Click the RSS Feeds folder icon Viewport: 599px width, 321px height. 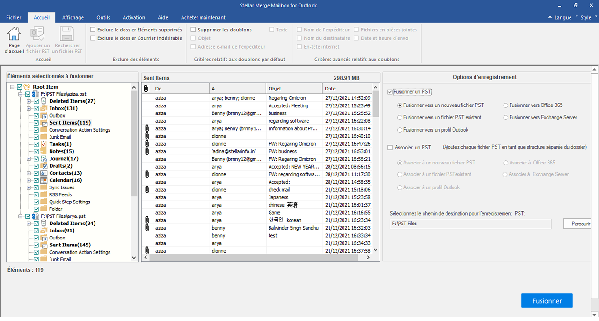pos(44,194)
